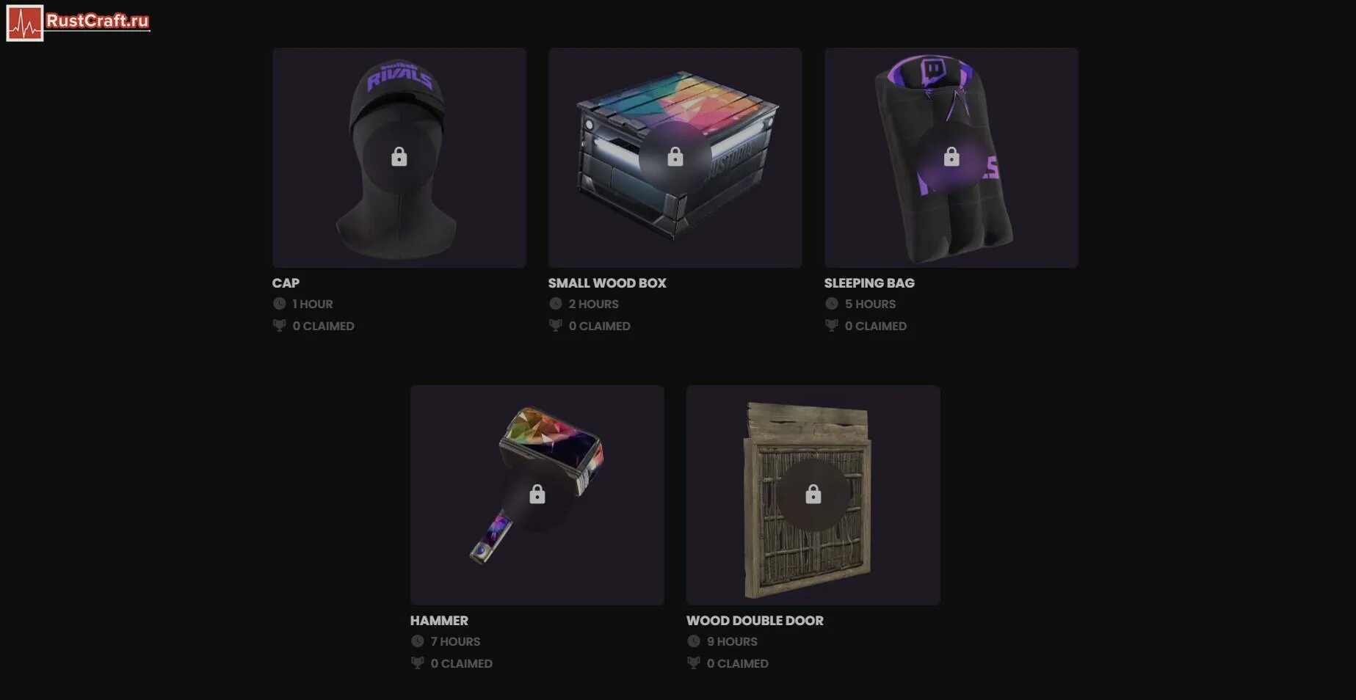Select the CAP drop title
Image resolution: width=1356 pixels, height=700 pixels.
tap(286, 283)
